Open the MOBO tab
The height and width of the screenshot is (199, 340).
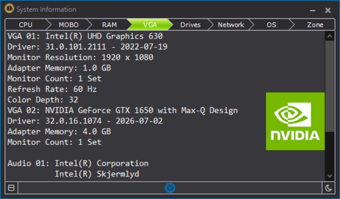[x=69, y=24]
